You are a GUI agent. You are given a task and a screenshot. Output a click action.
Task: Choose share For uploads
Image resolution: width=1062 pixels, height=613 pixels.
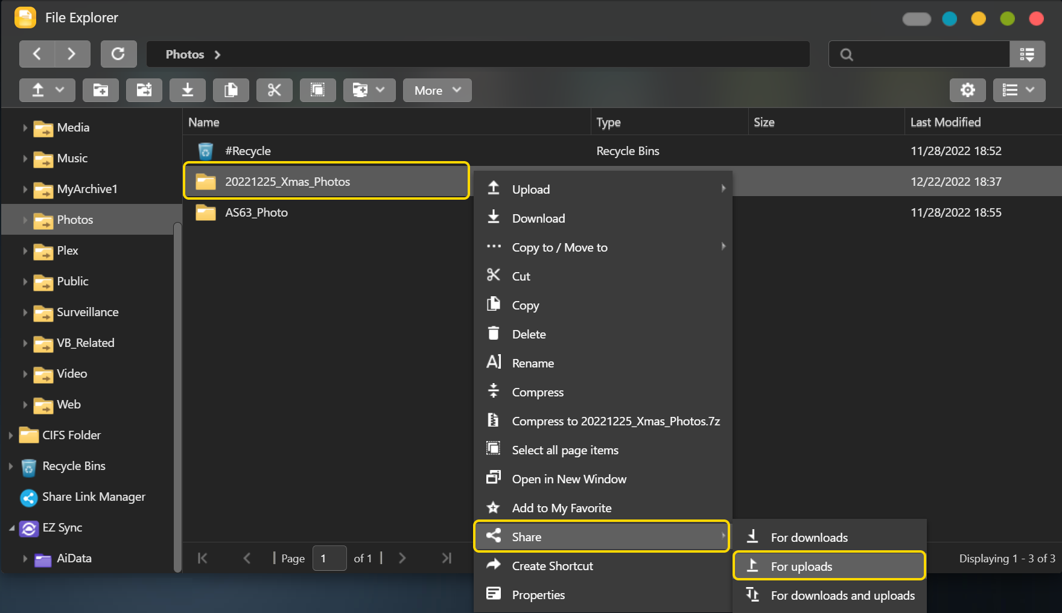(x=830, y=566)
